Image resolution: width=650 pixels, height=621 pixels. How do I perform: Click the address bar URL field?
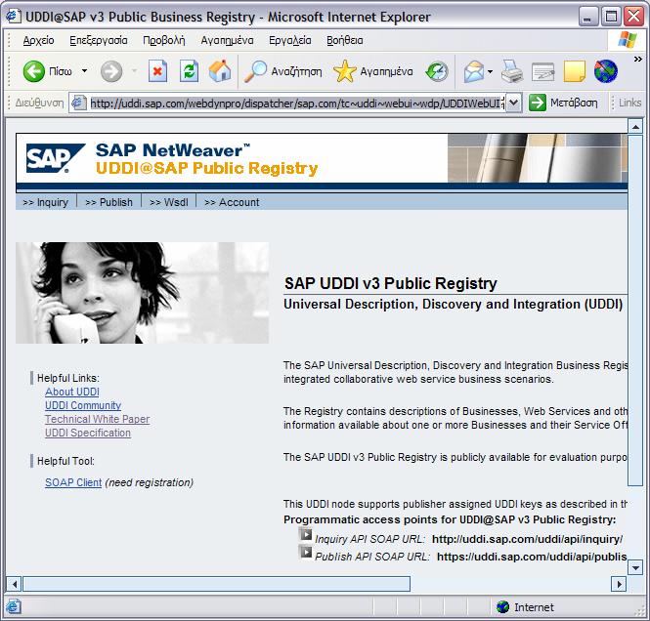tap(297, 103)
